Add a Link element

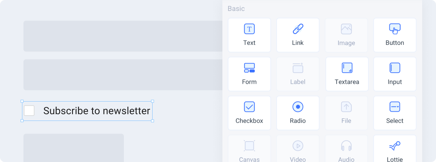298,35
